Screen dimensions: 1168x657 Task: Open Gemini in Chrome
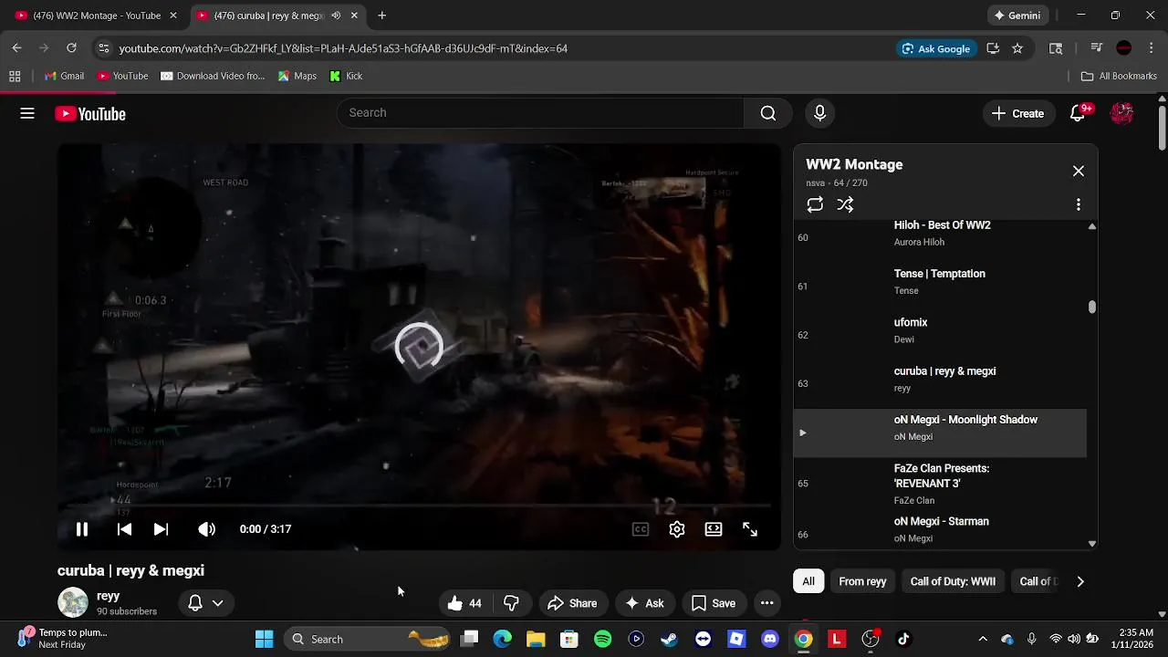tap(1017, 16)
